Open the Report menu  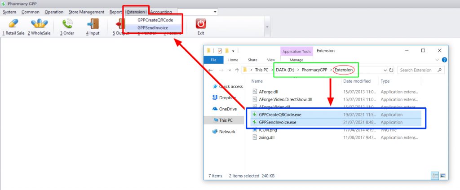[115, 12]
